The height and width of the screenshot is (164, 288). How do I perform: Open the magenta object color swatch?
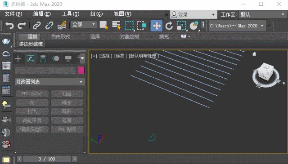[x=81, y=70]
